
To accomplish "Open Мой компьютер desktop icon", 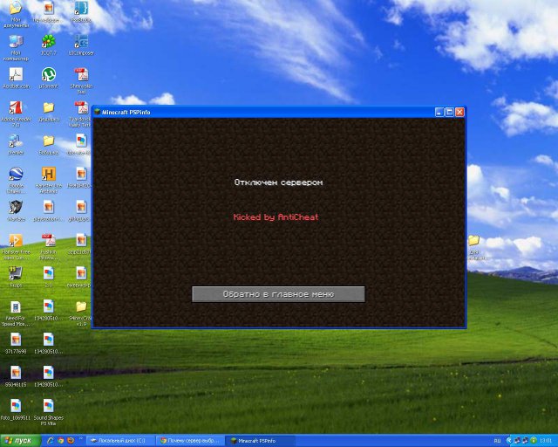I will [16, 42].
